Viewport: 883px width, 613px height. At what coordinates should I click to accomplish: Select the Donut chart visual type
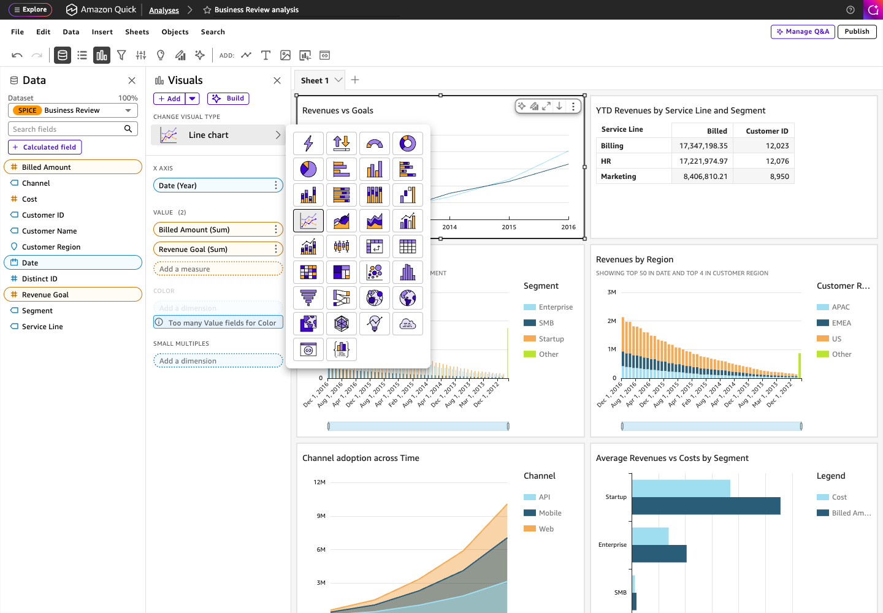tap(408, 143)
